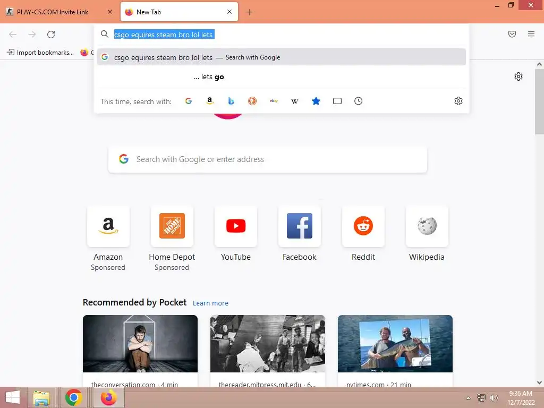The image size is (544, 408).
Task: Search this time with Bing icon
Action: [x=231, y=101]
